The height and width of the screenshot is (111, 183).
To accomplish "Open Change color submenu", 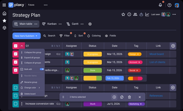I will point(32,88).
